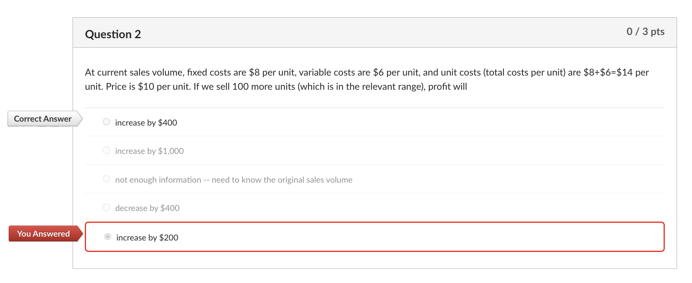Select the 'increase by $400' radio button
Image resolution: width=692 pixels, height=283 pixels.
tap(106, 122)
